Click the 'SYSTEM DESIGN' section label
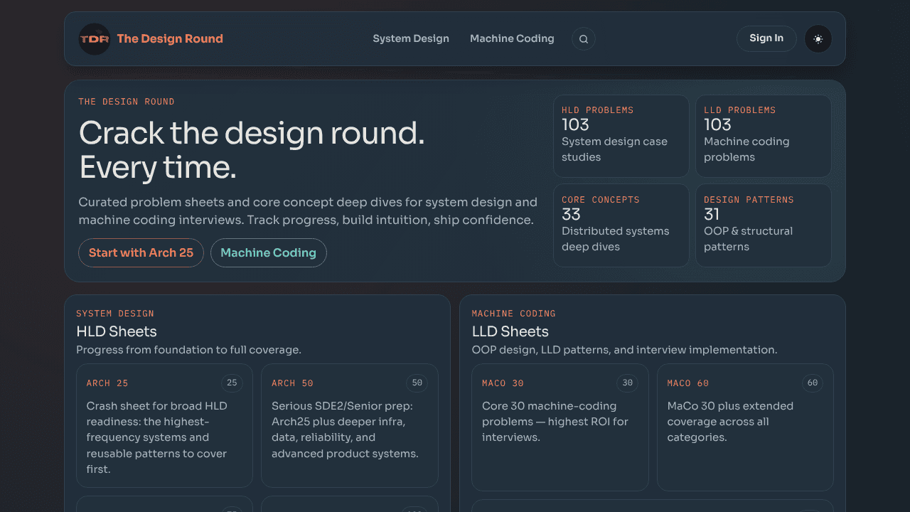 coord(115,314)
